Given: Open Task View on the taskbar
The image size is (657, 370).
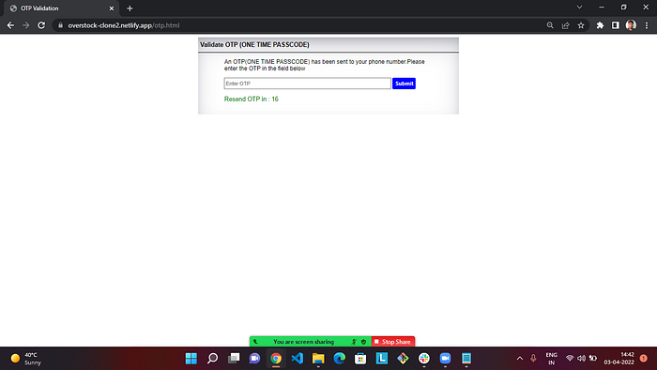Looking at the screenshot, I should click(234, 359).
